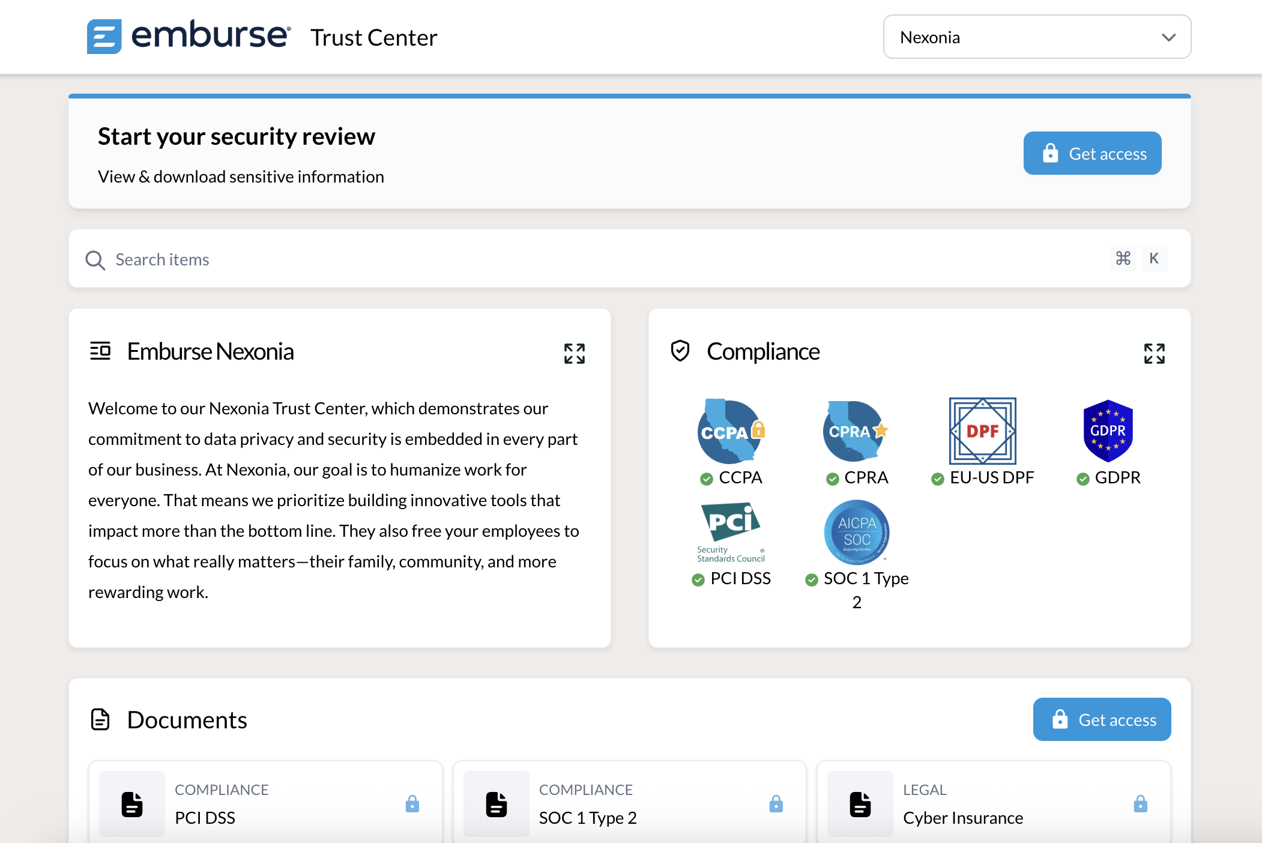Image resolution: width=1262 pixels, height=843 pixels.
Task: Open the Cyber Insurance document card
Action: pos(994,803)
